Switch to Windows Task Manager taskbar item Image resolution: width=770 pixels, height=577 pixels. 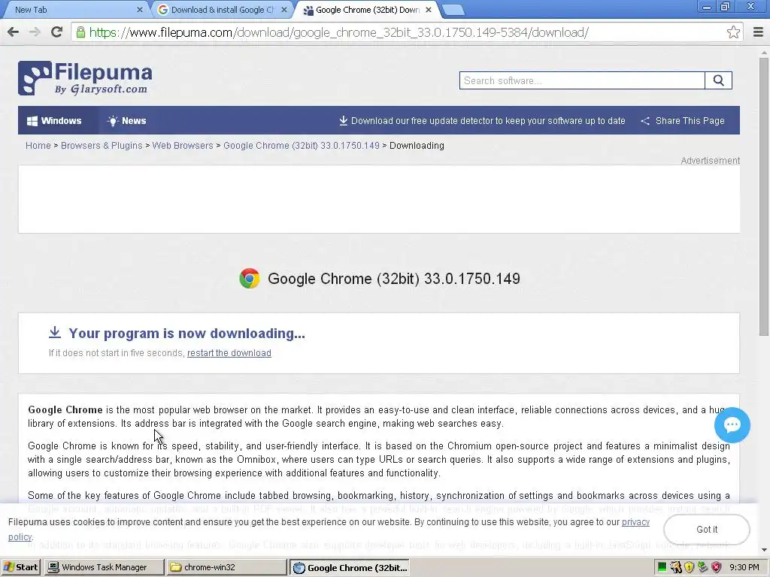click(x=104, y=567)
